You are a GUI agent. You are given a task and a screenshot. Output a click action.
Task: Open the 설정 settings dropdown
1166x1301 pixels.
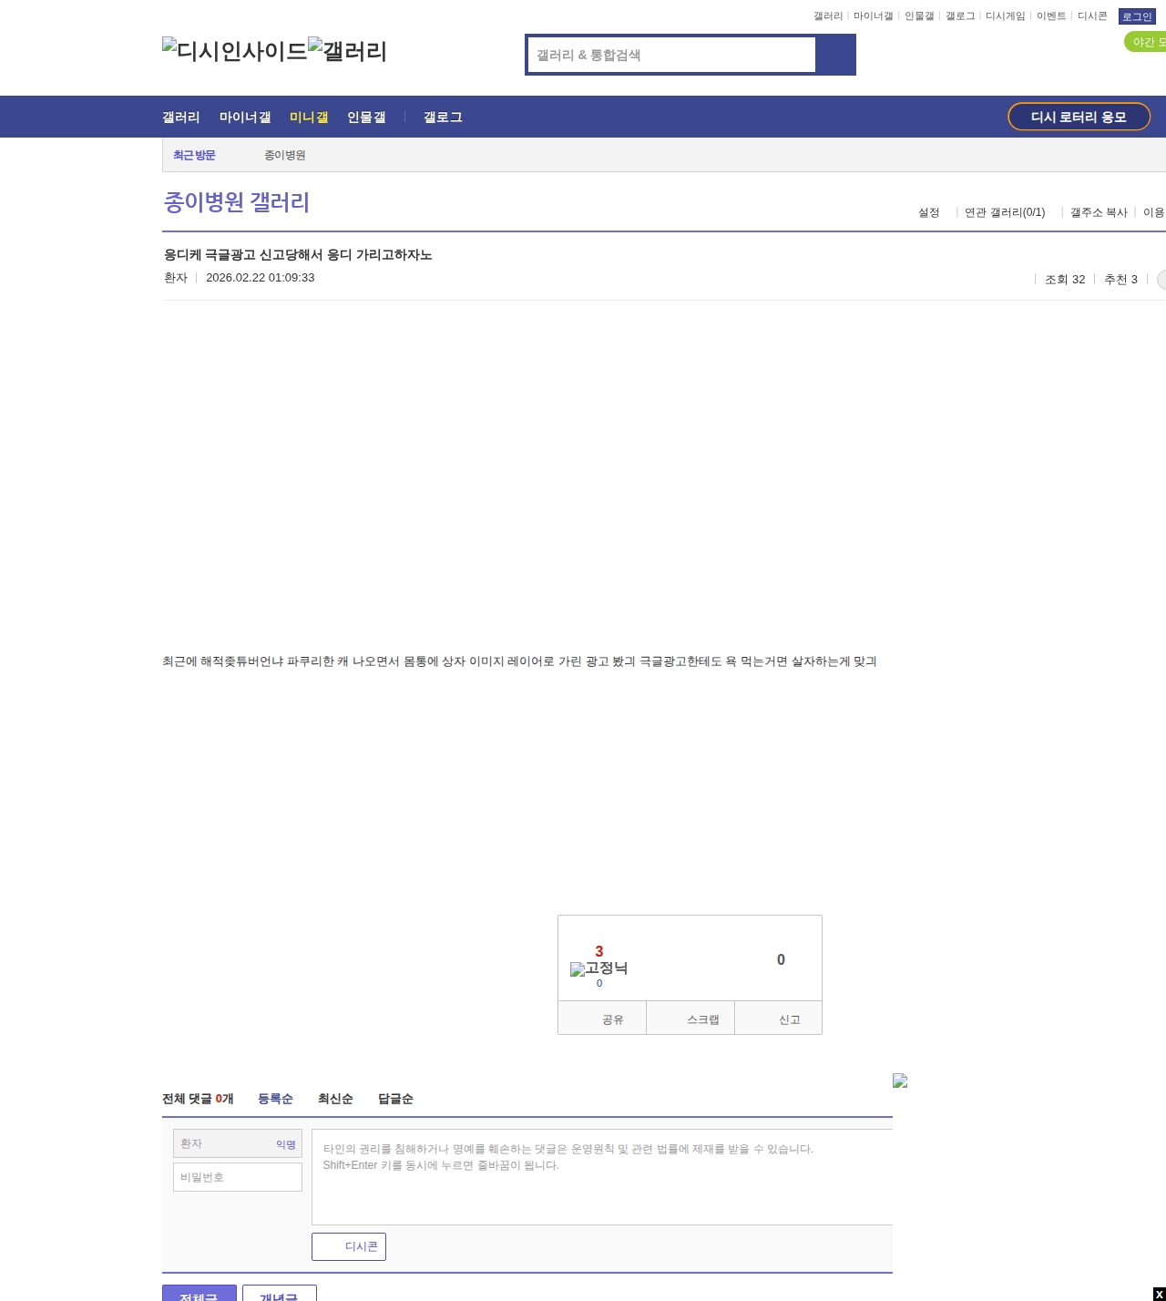click(928, 212)
